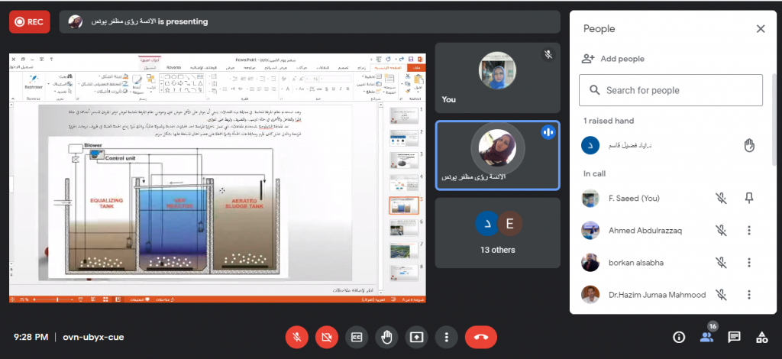Viewport: 782px width, 359px height.
Task: Open meeting details info icon
Action: click(x=679, y=337)
